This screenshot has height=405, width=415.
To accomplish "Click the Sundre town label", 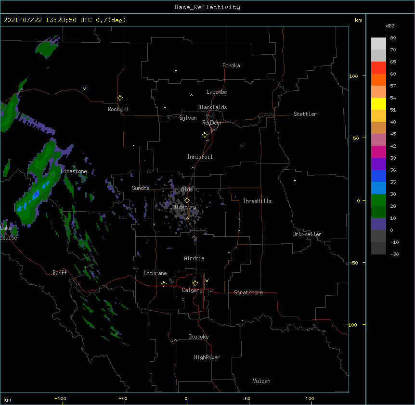I will pos(141,188).
